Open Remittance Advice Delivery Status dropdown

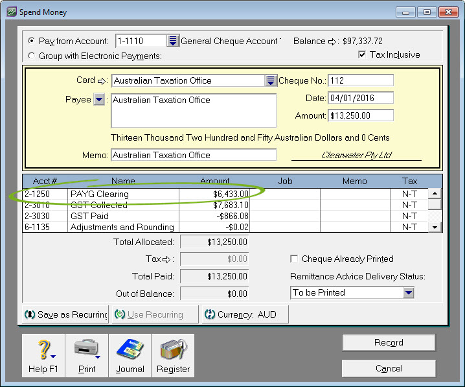(408, 293)
